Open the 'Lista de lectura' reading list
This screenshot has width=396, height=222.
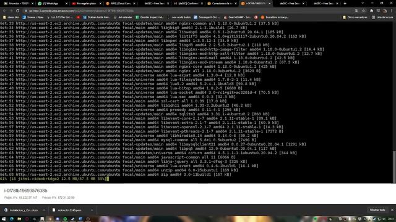382,17
